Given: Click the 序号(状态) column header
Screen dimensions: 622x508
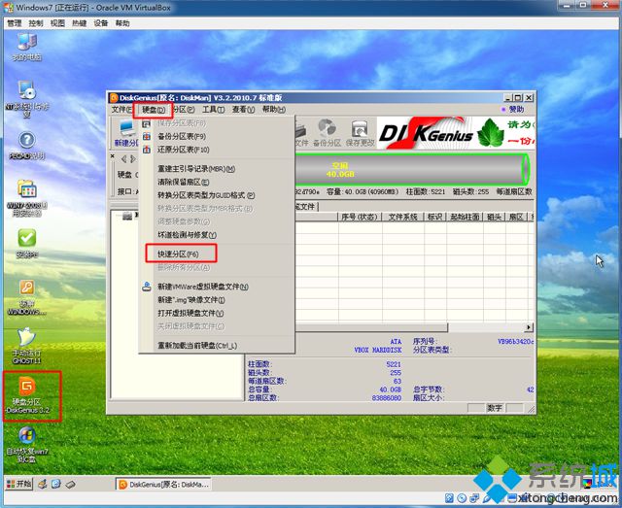Looking at the screenshot, I should click(360, 217).
